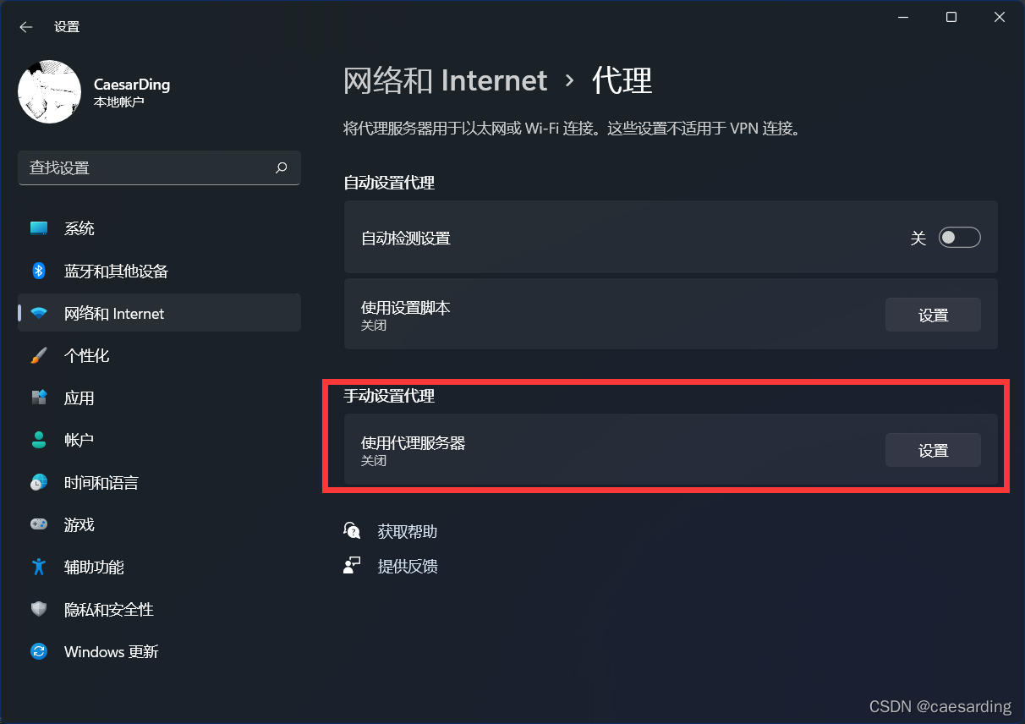Click the 自动检测设置 label
1025x724 pixels.
click(406, 239)
